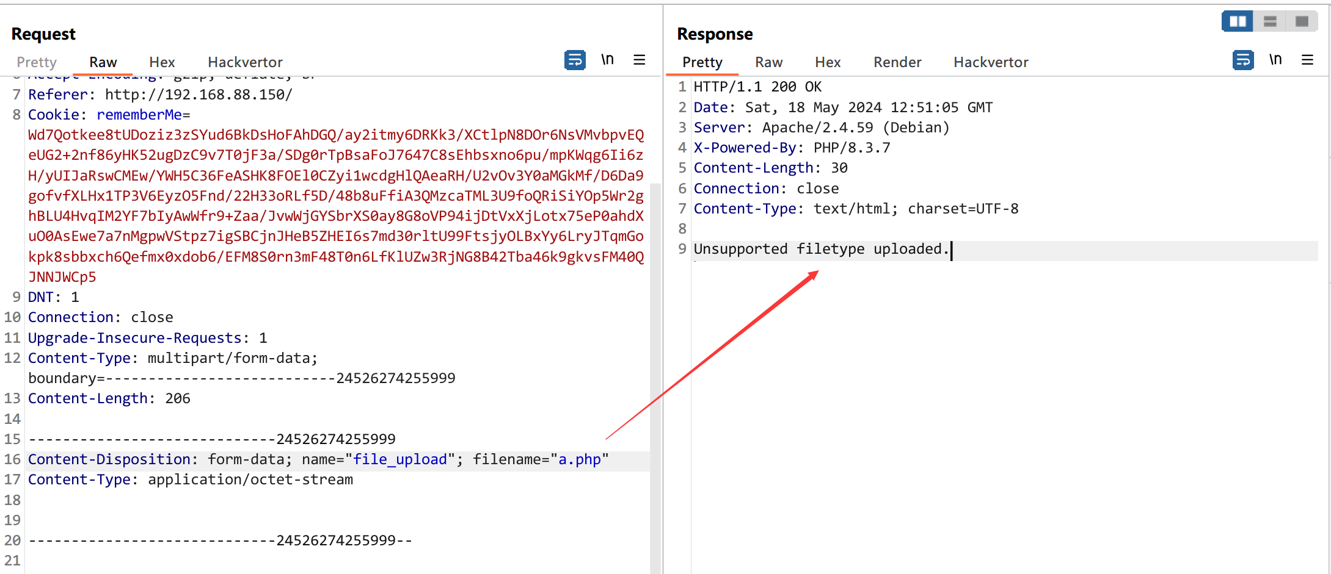Toggle word wrap icon in Request panel

click(x=574, y=60)
